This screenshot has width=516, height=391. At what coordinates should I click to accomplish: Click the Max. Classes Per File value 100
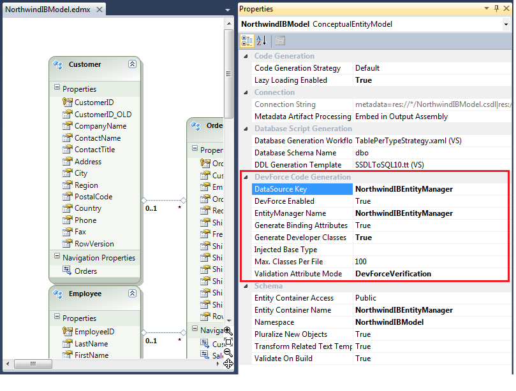(360, 262)
